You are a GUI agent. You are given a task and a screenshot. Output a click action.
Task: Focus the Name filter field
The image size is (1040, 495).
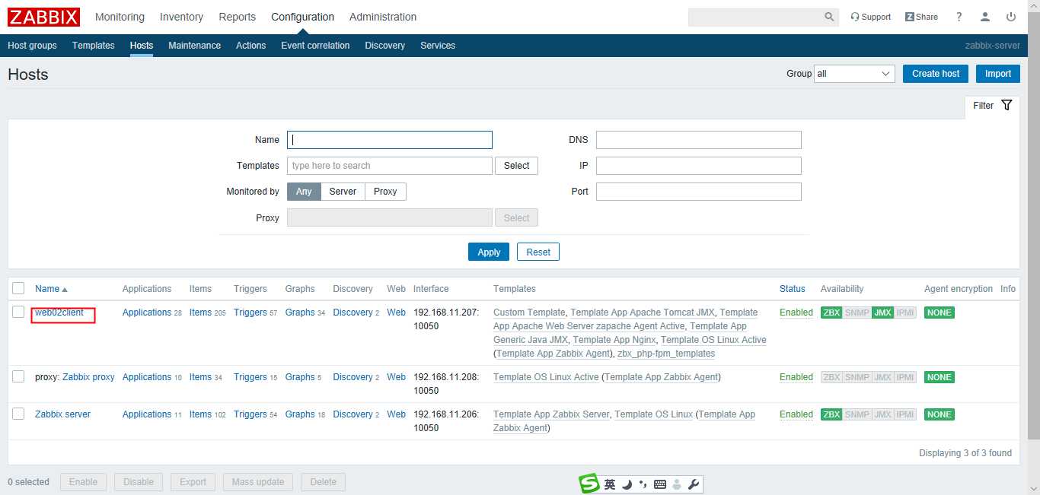pyautogui.click(x=390, y=140)
